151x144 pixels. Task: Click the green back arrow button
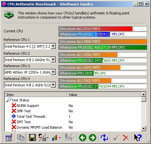tap(83, 138)
